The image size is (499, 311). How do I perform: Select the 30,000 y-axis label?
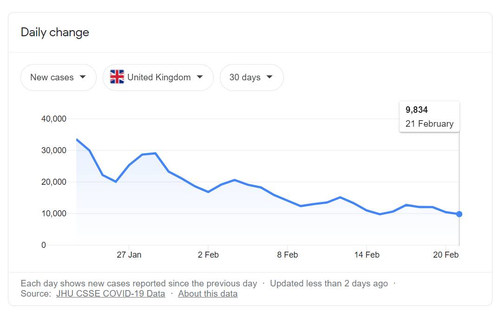coord(54,150)
